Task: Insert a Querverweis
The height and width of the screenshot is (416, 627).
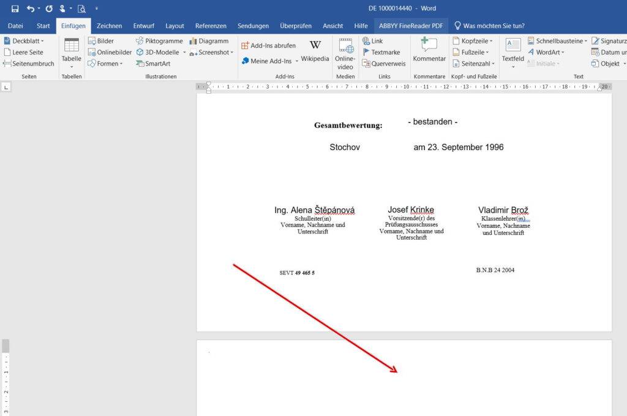Action: tap(384, 63)
